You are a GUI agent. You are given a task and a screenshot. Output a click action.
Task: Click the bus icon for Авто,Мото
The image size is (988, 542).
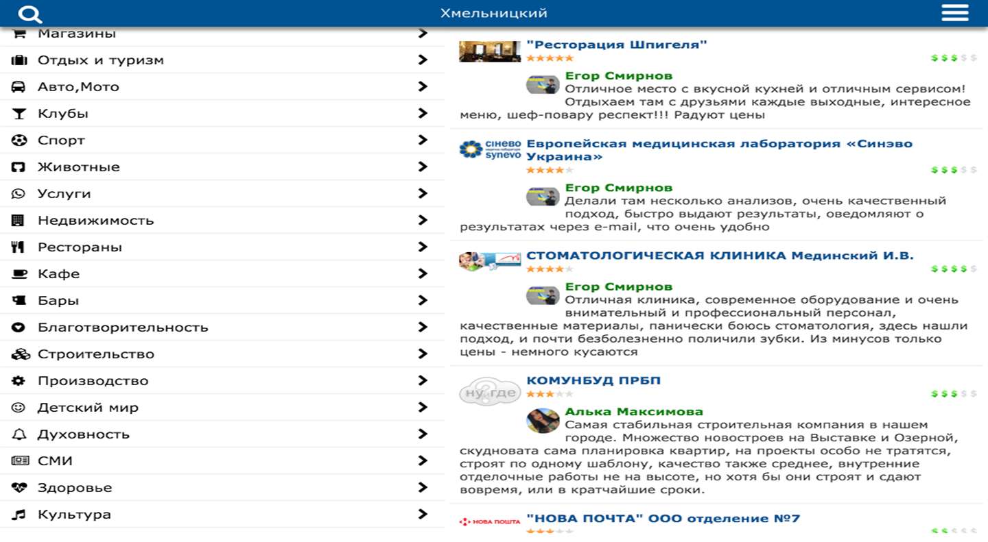pos(19,87)
